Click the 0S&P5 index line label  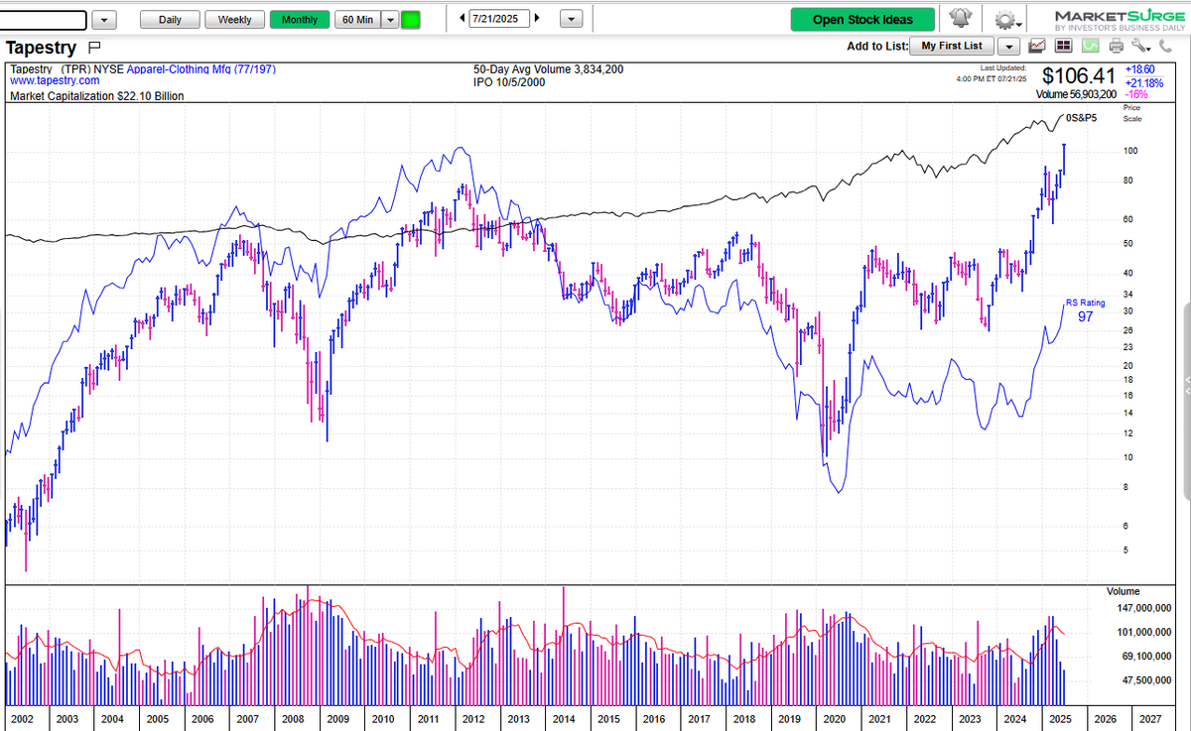1083,119
